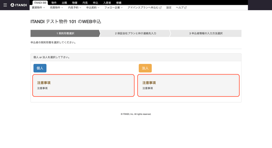272x148 pixels.
Task: Select the ITANDI BB tab
Action: tap(40, 3)
